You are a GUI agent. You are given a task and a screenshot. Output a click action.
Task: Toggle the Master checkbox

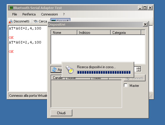point(126,85)
